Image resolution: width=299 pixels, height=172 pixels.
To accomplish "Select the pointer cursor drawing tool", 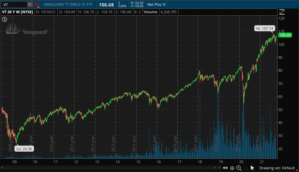I will pos(252,168).
